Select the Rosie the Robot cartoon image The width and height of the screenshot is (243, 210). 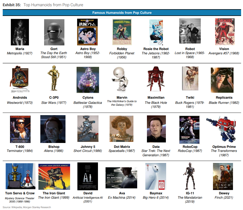156,32
